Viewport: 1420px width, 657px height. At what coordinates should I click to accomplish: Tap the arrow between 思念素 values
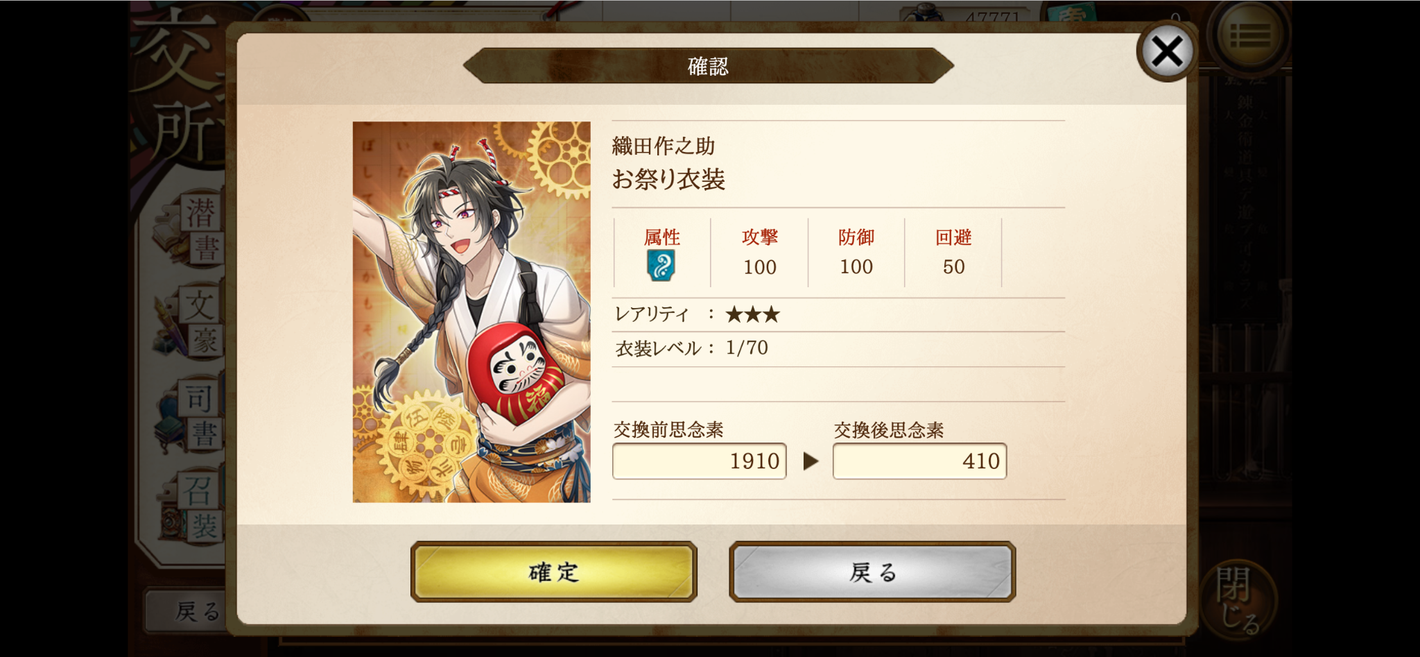[x=811, y=461]
